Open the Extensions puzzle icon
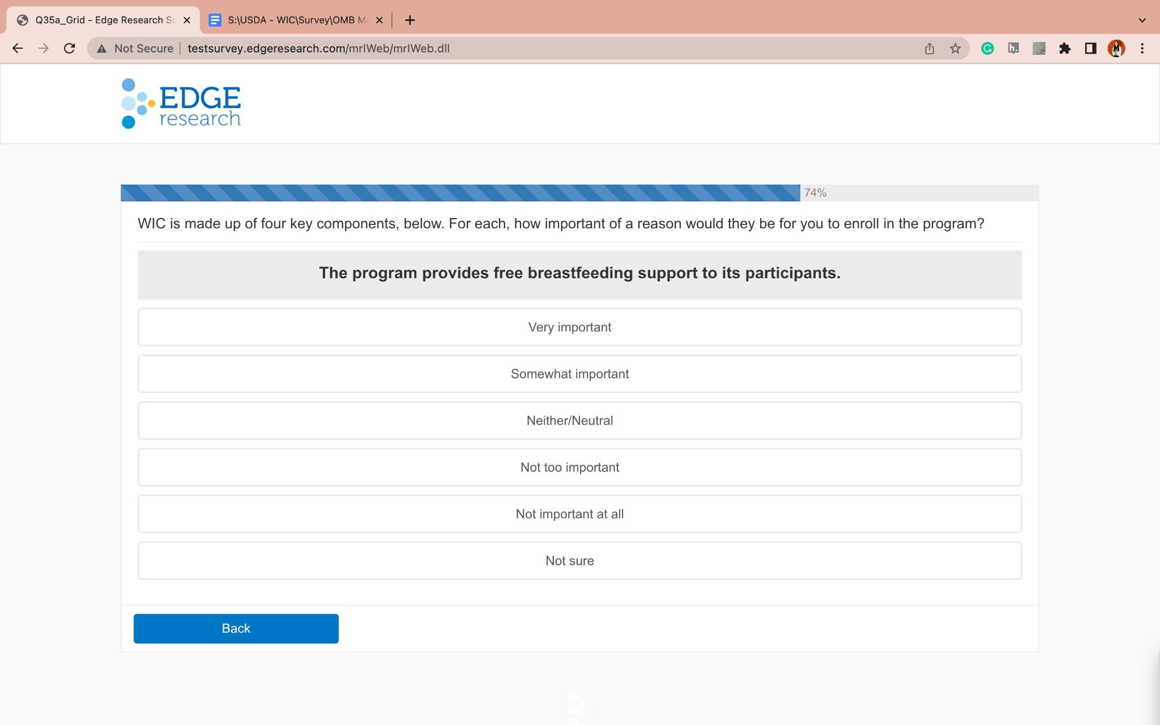 click(x=1065, y=49)
